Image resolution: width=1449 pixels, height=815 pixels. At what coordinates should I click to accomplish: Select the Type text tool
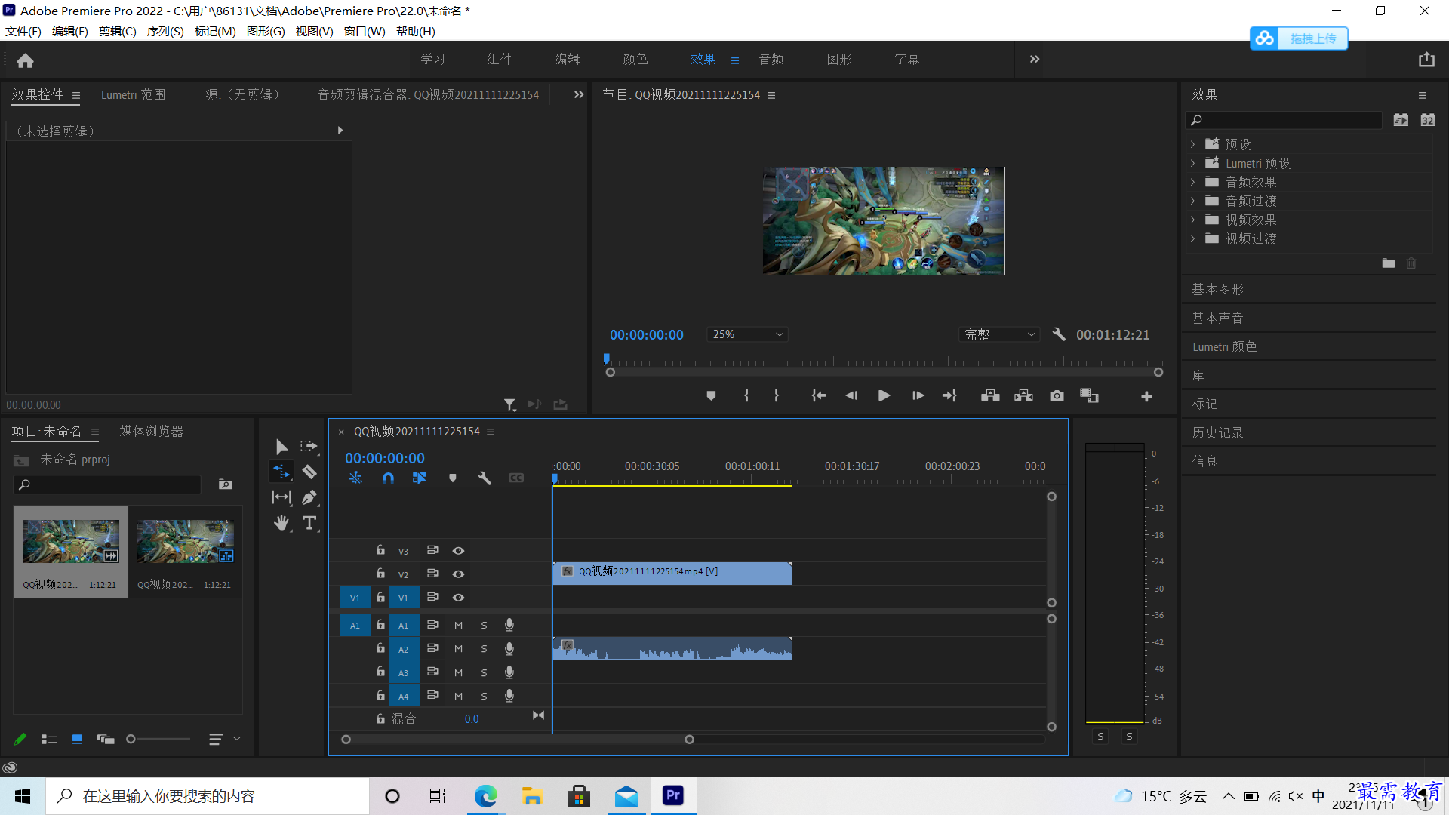coord(309,523)
